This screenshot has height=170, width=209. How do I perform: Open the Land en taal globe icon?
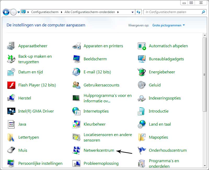[142, 124]
